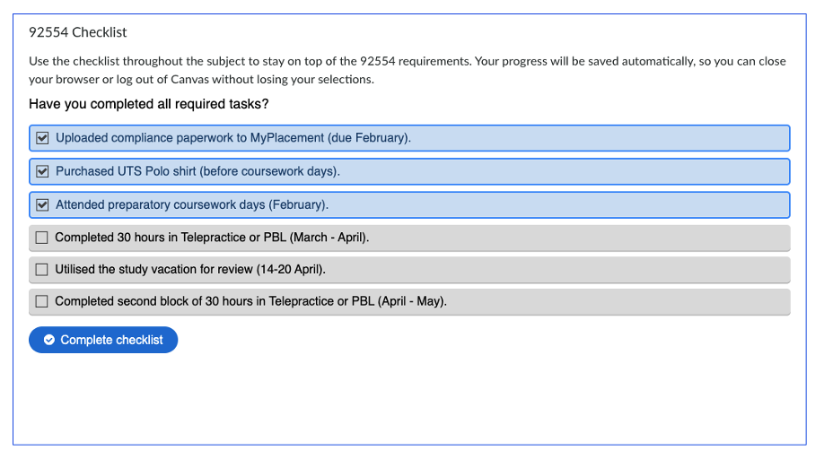Image resolution: width=824 pixels, height=459 pixels.
Task: Check the Utilised the study vacation checkbox
Action: [x=42, y=269]
